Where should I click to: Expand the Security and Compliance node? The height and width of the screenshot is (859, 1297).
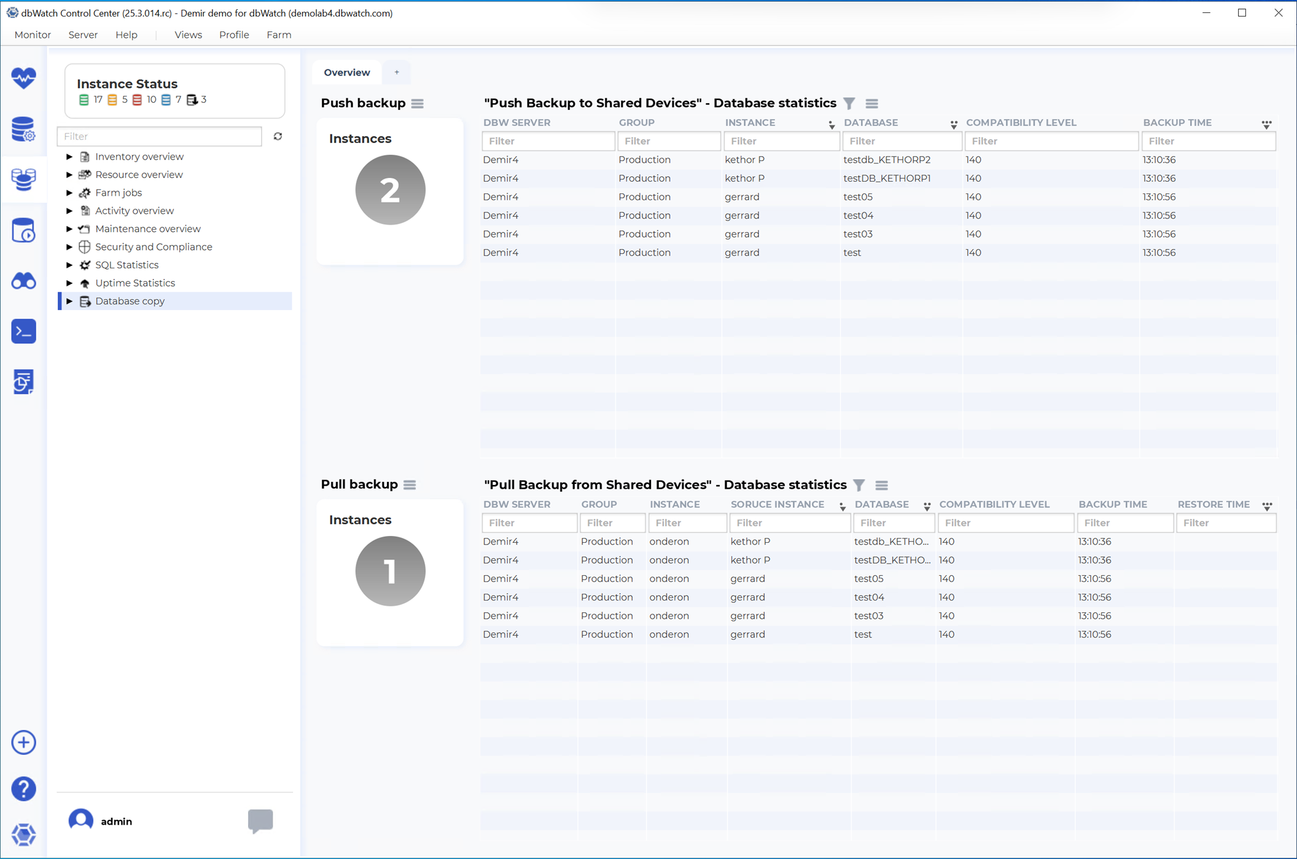click(x=69, y=247)
